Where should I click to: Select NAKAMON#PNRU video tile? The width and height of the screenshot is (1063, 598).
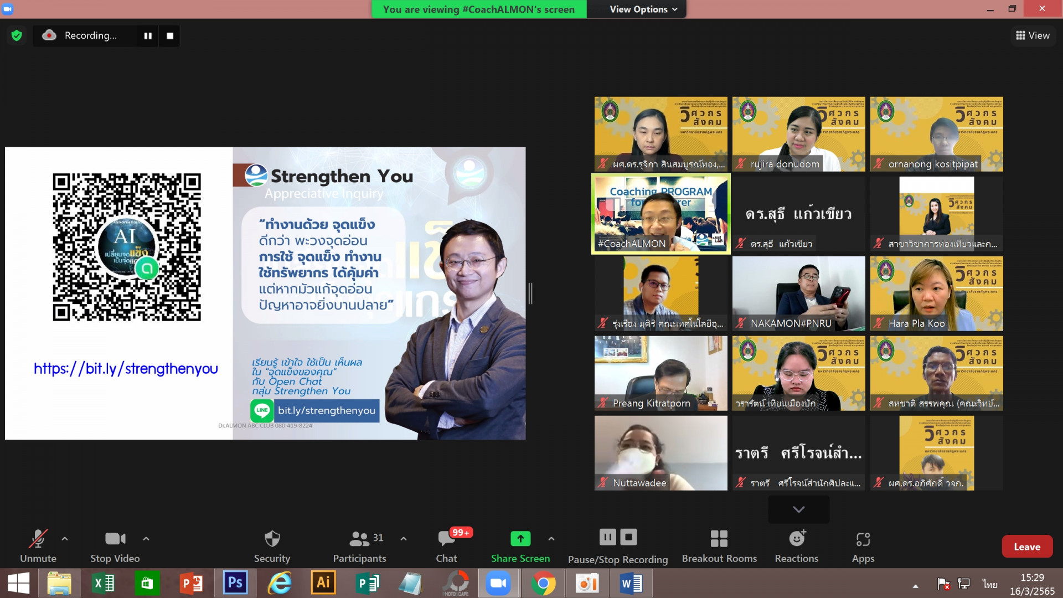(x=798, y=293)
